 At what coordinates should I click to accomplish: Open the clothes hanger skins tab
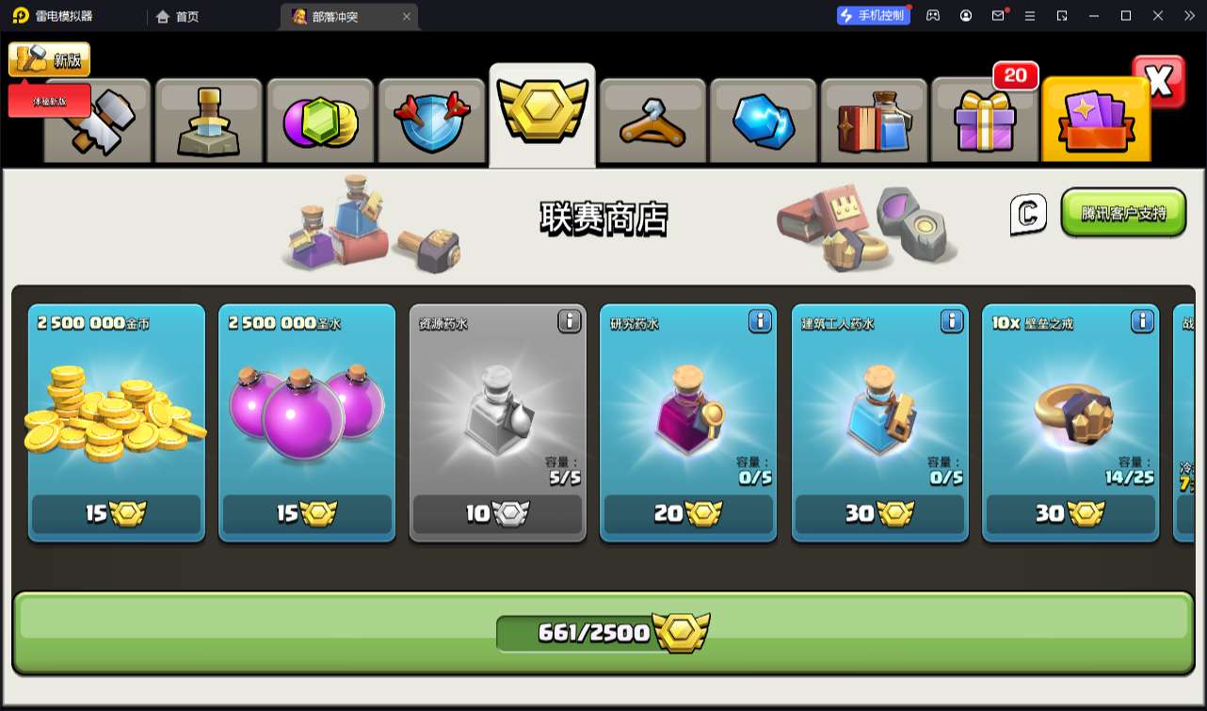pyautogui.click(x=652, y=121)
